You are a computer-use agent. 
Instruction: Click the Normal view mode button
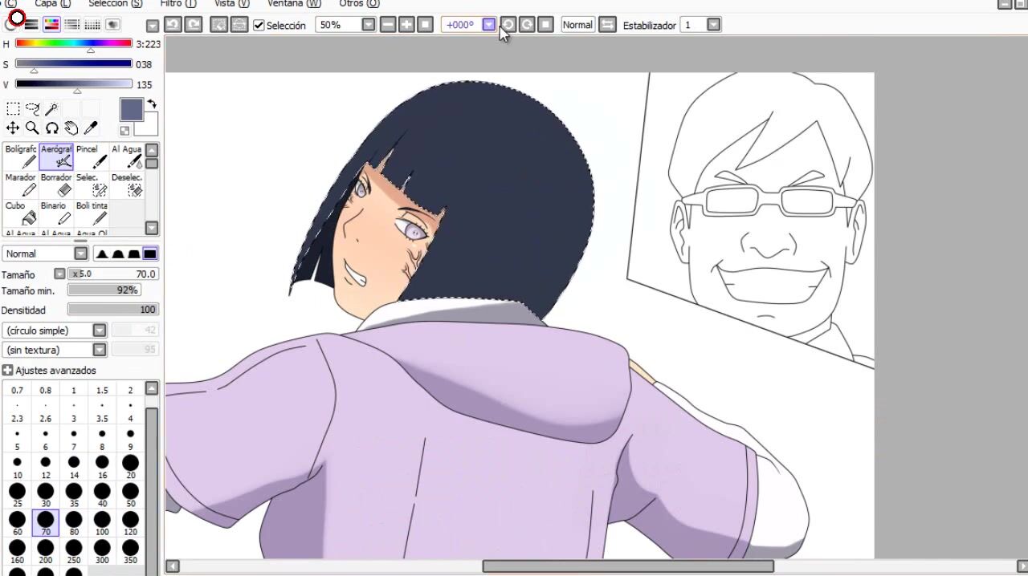tap(577, 25)
